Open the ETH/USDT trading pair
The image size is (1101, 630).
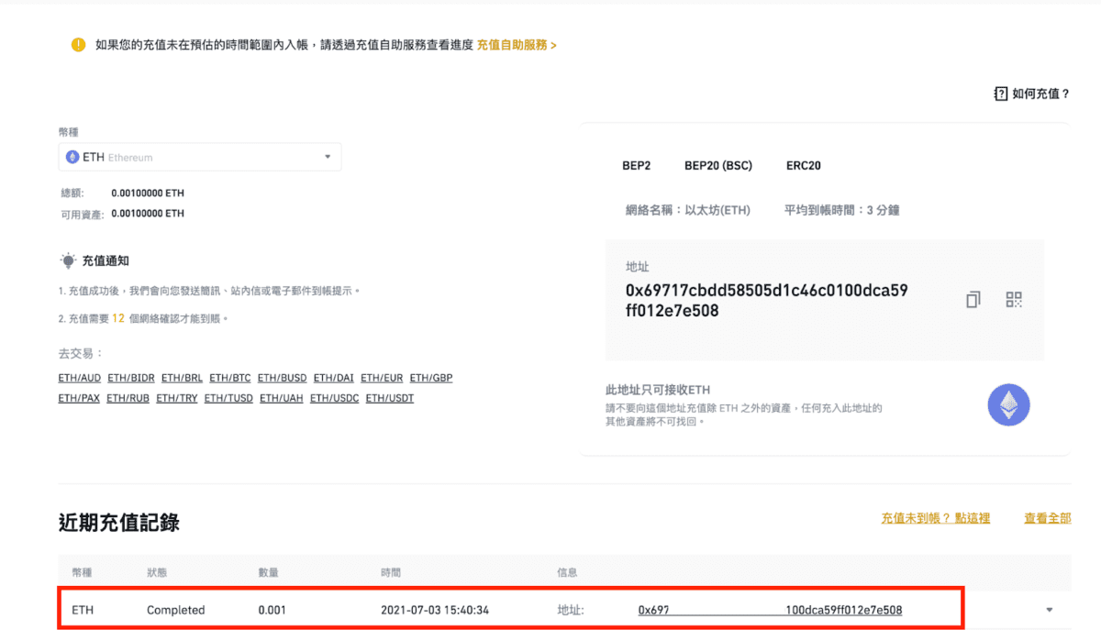pos(389,397)
